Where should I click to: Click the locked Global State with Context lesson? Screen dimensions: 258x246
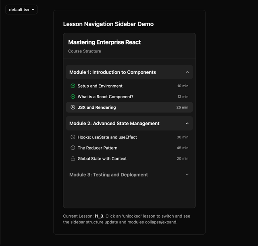click(x=129, y=159)
